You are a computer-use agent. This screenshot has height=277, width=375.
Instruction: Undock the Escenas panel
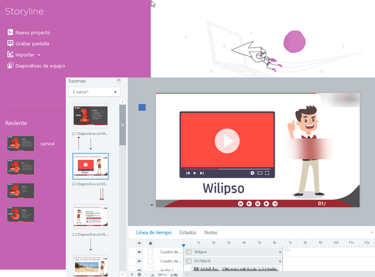[x=118, y=81]
